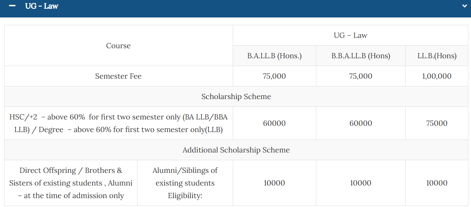
Task: Select the UG - Law accordion title
Action: [x=42, y=6]
